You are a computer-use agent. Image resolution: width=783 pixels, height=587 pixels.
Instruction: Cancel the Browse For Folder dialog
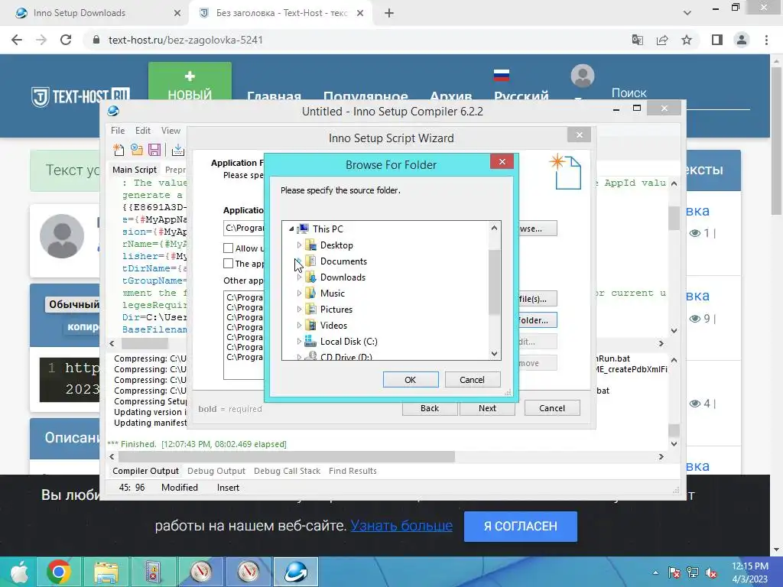click(x=472, y=379)
